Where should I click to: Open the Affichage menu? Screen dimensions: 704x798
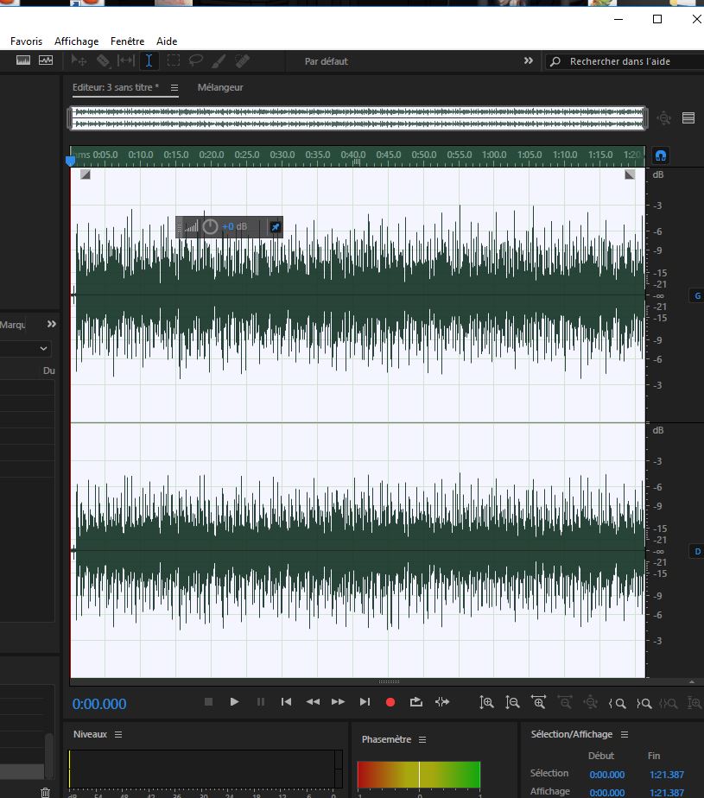76,41
